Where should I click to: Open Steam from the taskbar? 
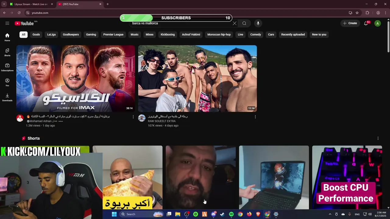(x=222, y=214)
